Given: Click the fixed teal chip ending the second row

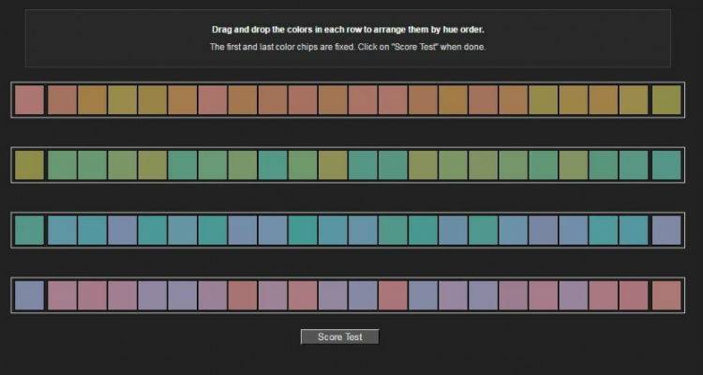Looking at the screenshot, I should pos(666,165).
